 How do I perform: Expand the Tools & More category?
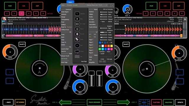coord(93,27)
